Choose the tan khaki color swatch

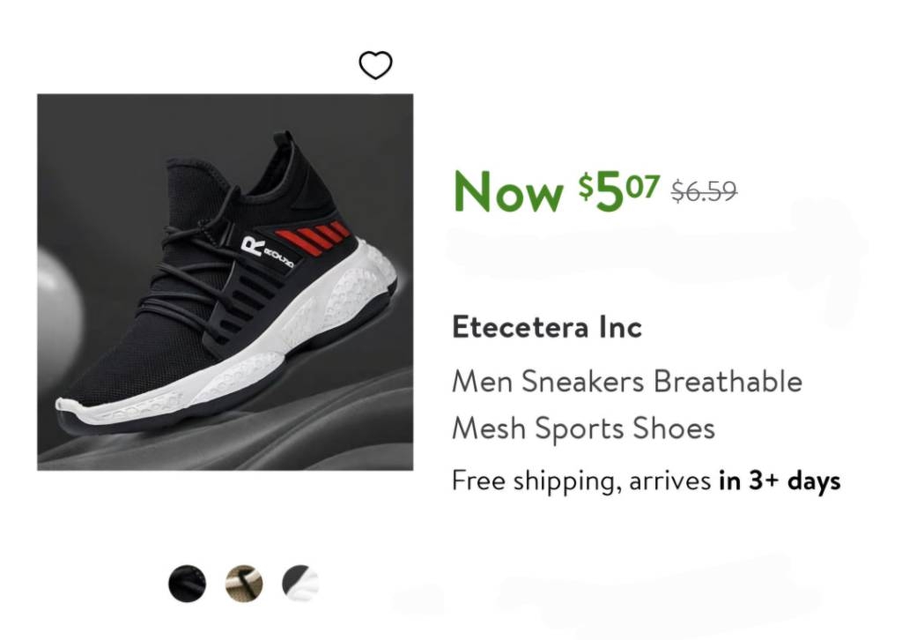244,584
